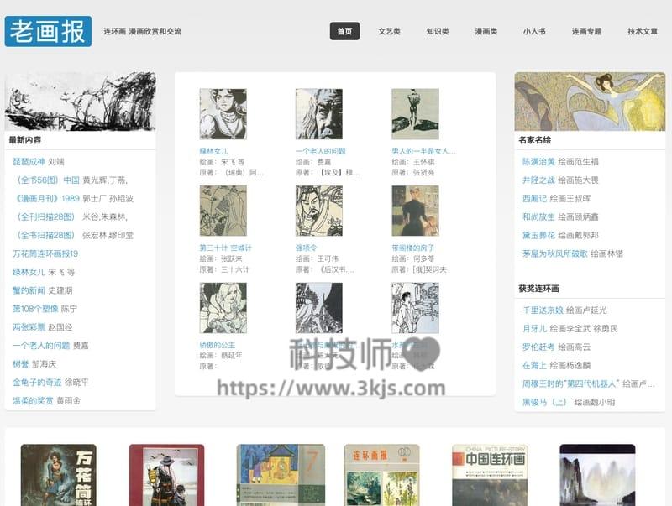Viewport: 672px width, 506px height.
Task: Open the 连画专题 menu item
Action: pos(586,31)
